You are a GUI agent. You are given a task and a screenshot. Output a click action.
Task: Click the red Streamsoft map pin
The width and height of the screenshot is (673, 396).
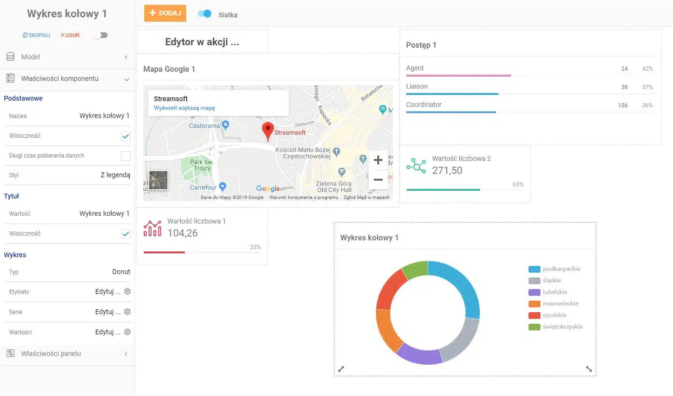pos(267,131)
